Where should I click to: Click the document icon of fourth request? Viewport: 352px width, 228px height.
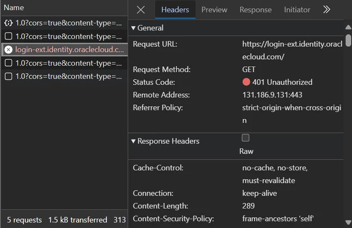(9, 63)
